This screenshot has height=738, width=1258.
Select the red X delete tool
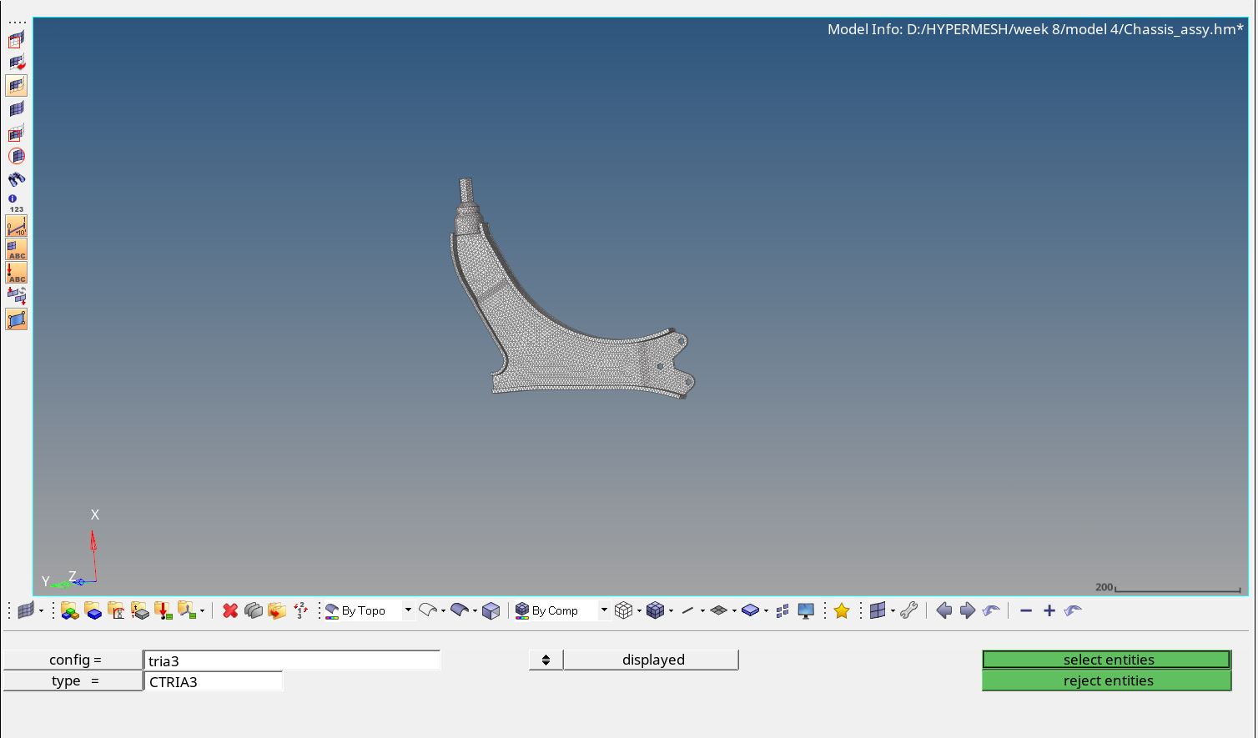[x=230, y=610]
